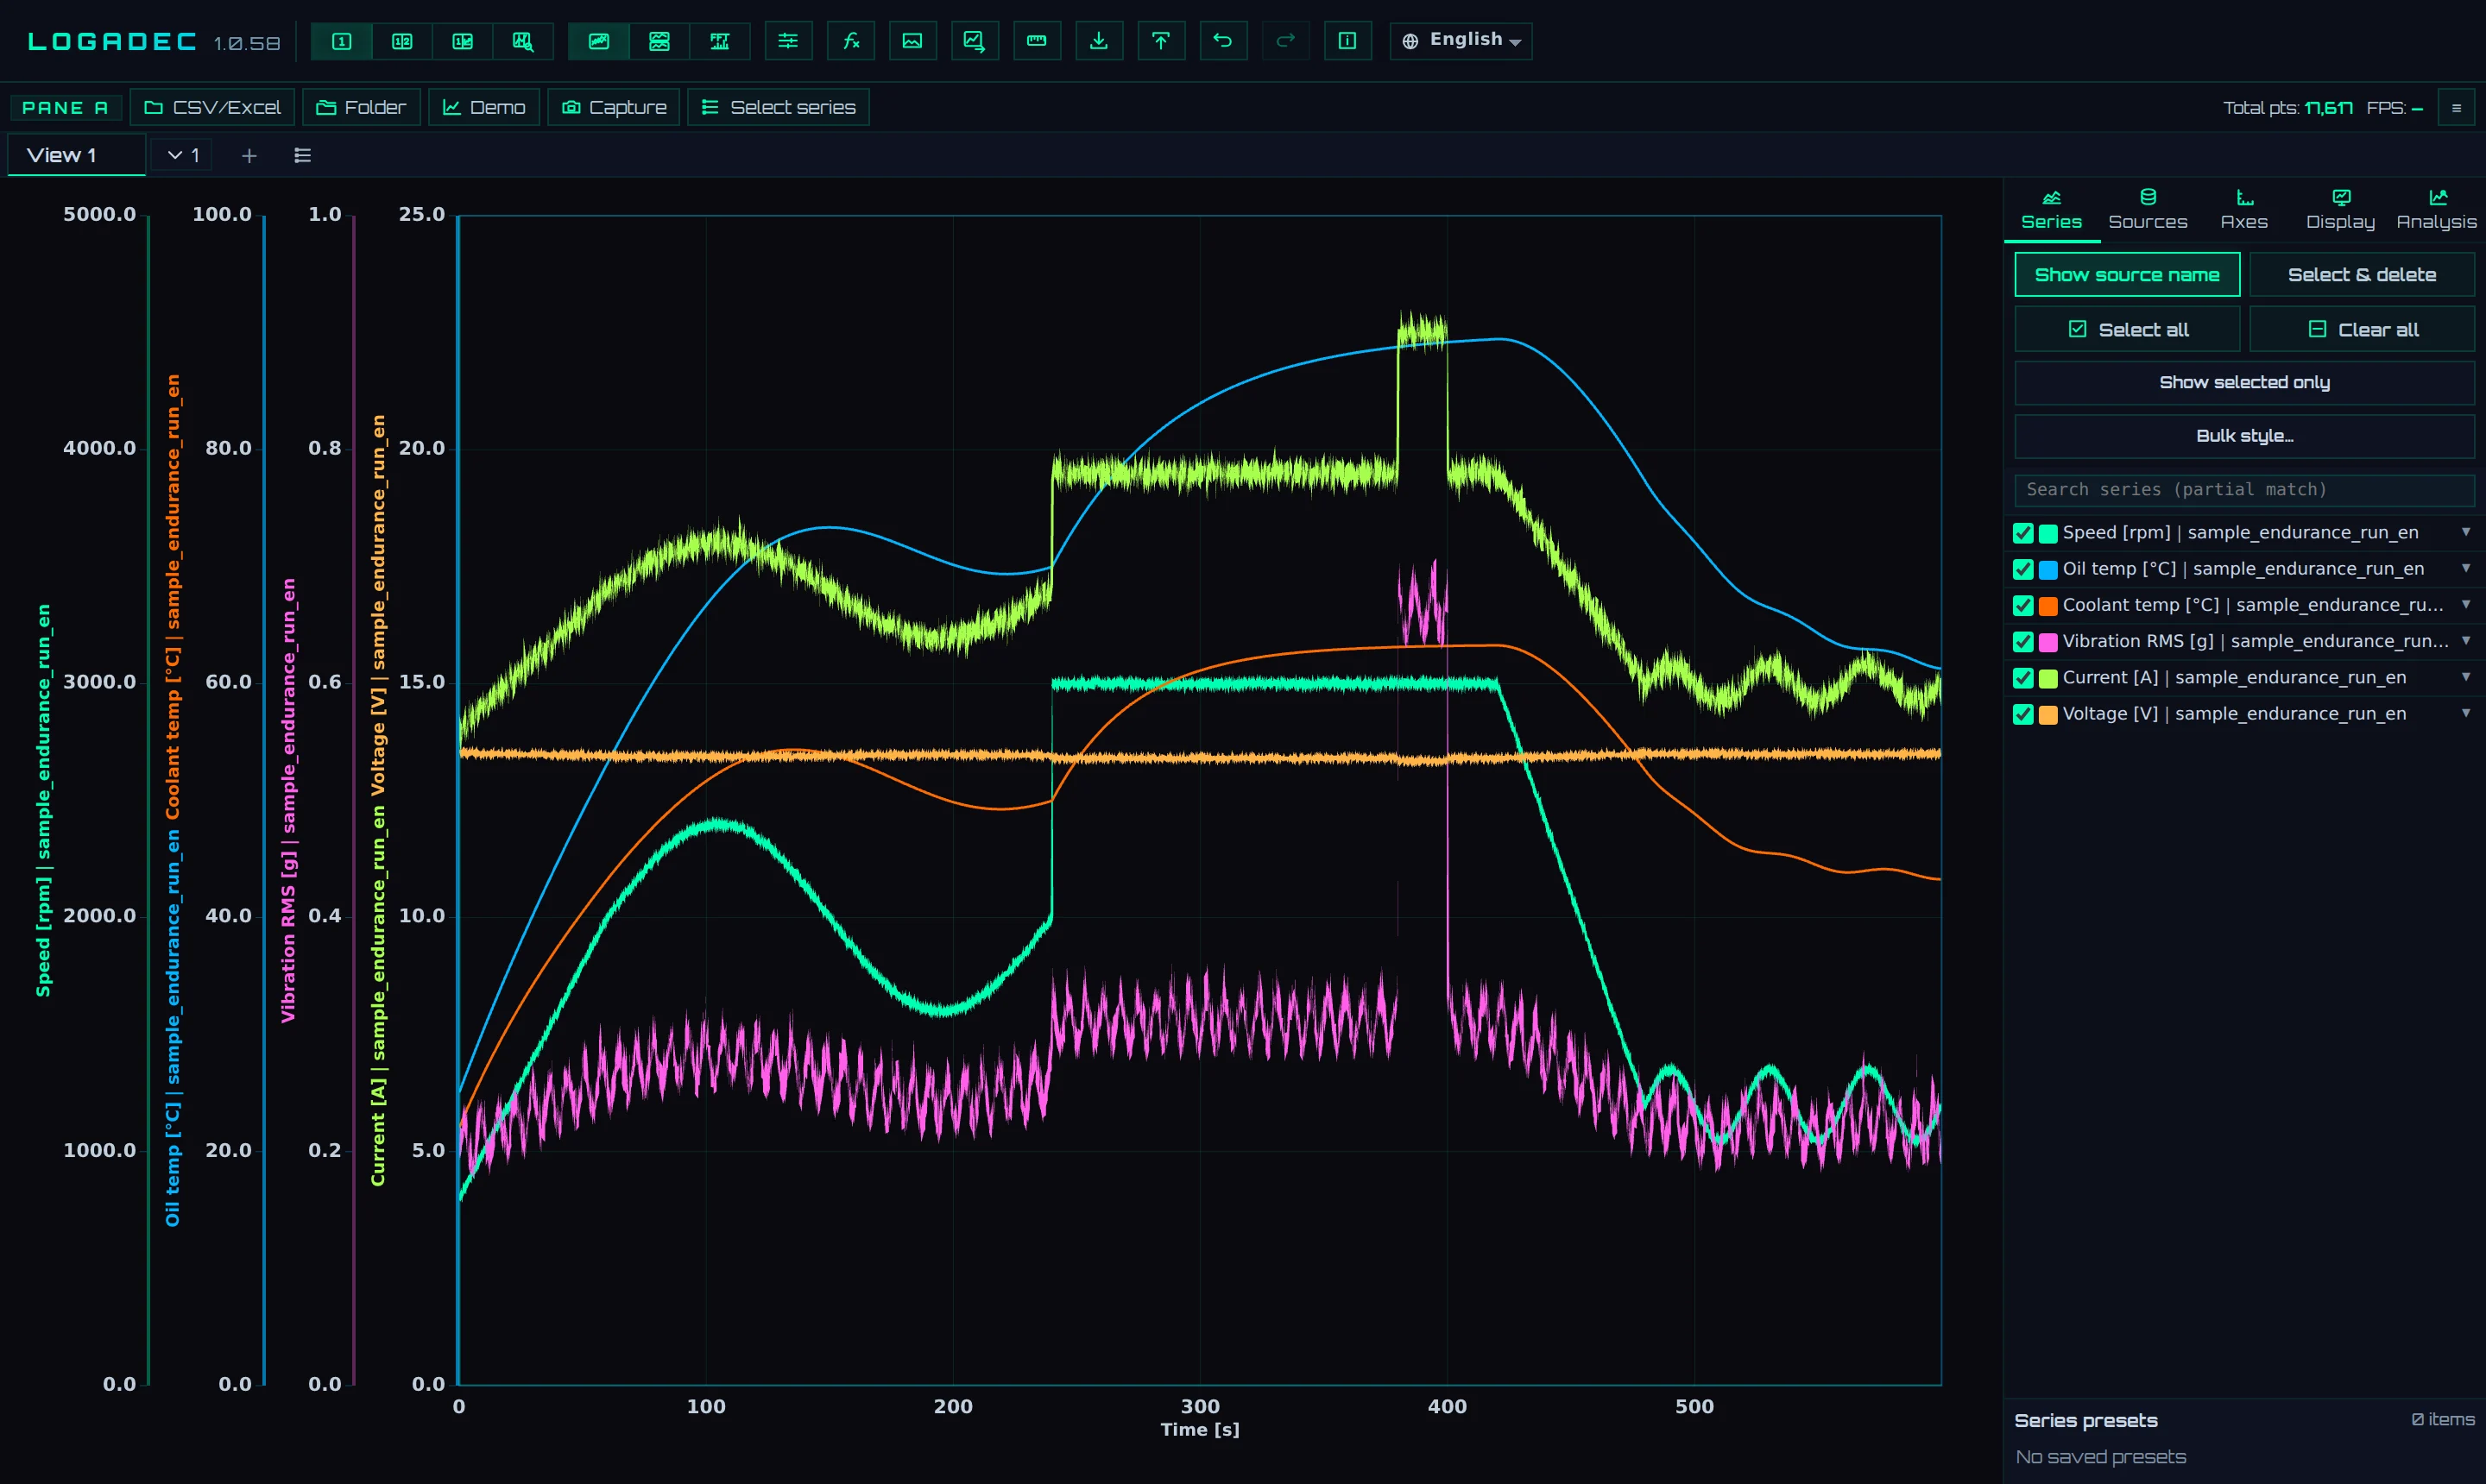
Task: Uncheck Speed [rpm] series checkbox
Action: (2022, 533)
